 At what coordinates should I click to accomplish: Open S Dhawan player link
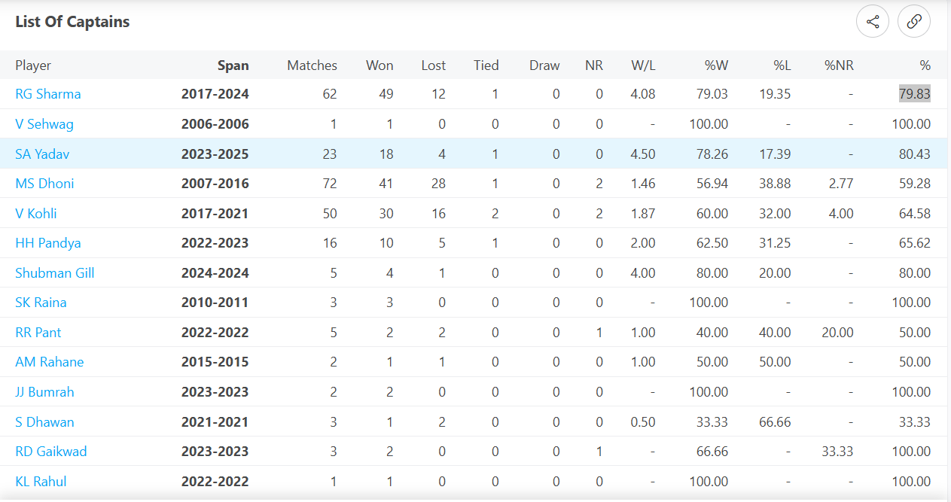[44, 422]
